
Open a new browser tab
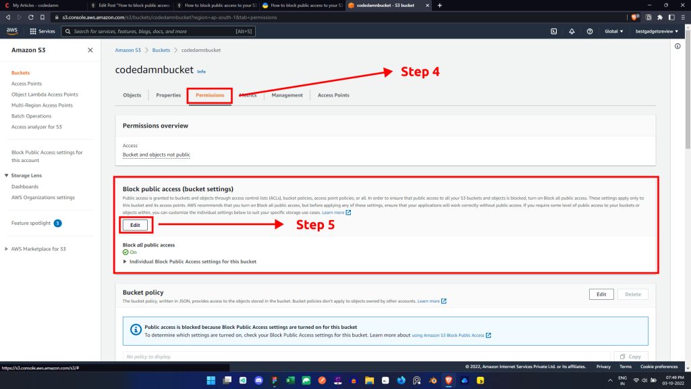coord(439,5)
